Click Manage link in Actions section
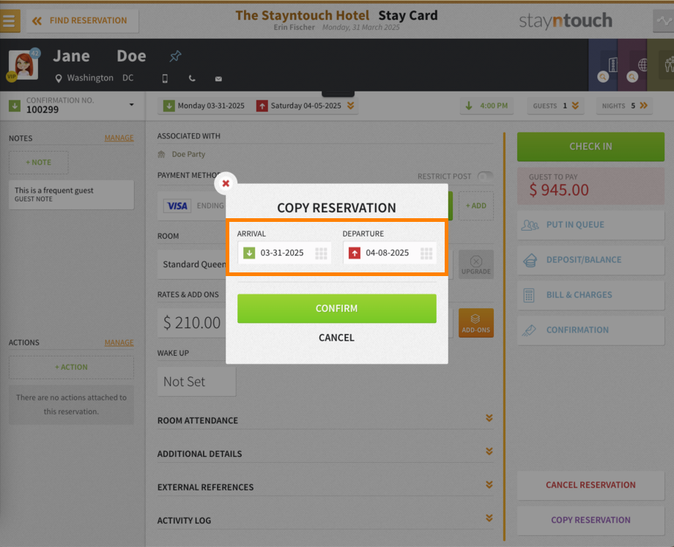Screen dimensions: 674x547 pos(119,343)
